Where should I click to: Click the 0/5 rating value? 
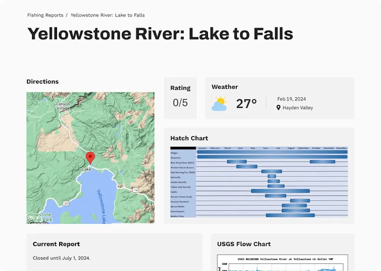pyautogui.click(x=180, y=103)
